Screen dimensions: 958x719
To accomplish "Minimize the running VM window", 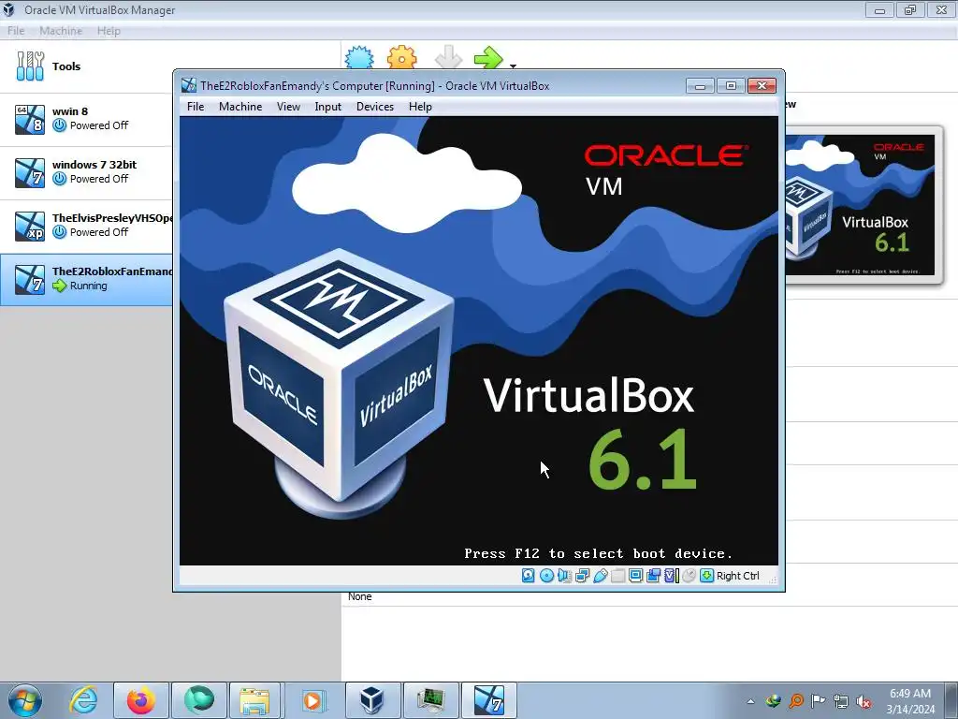I will pyautogui.click(x=700, y=86).
